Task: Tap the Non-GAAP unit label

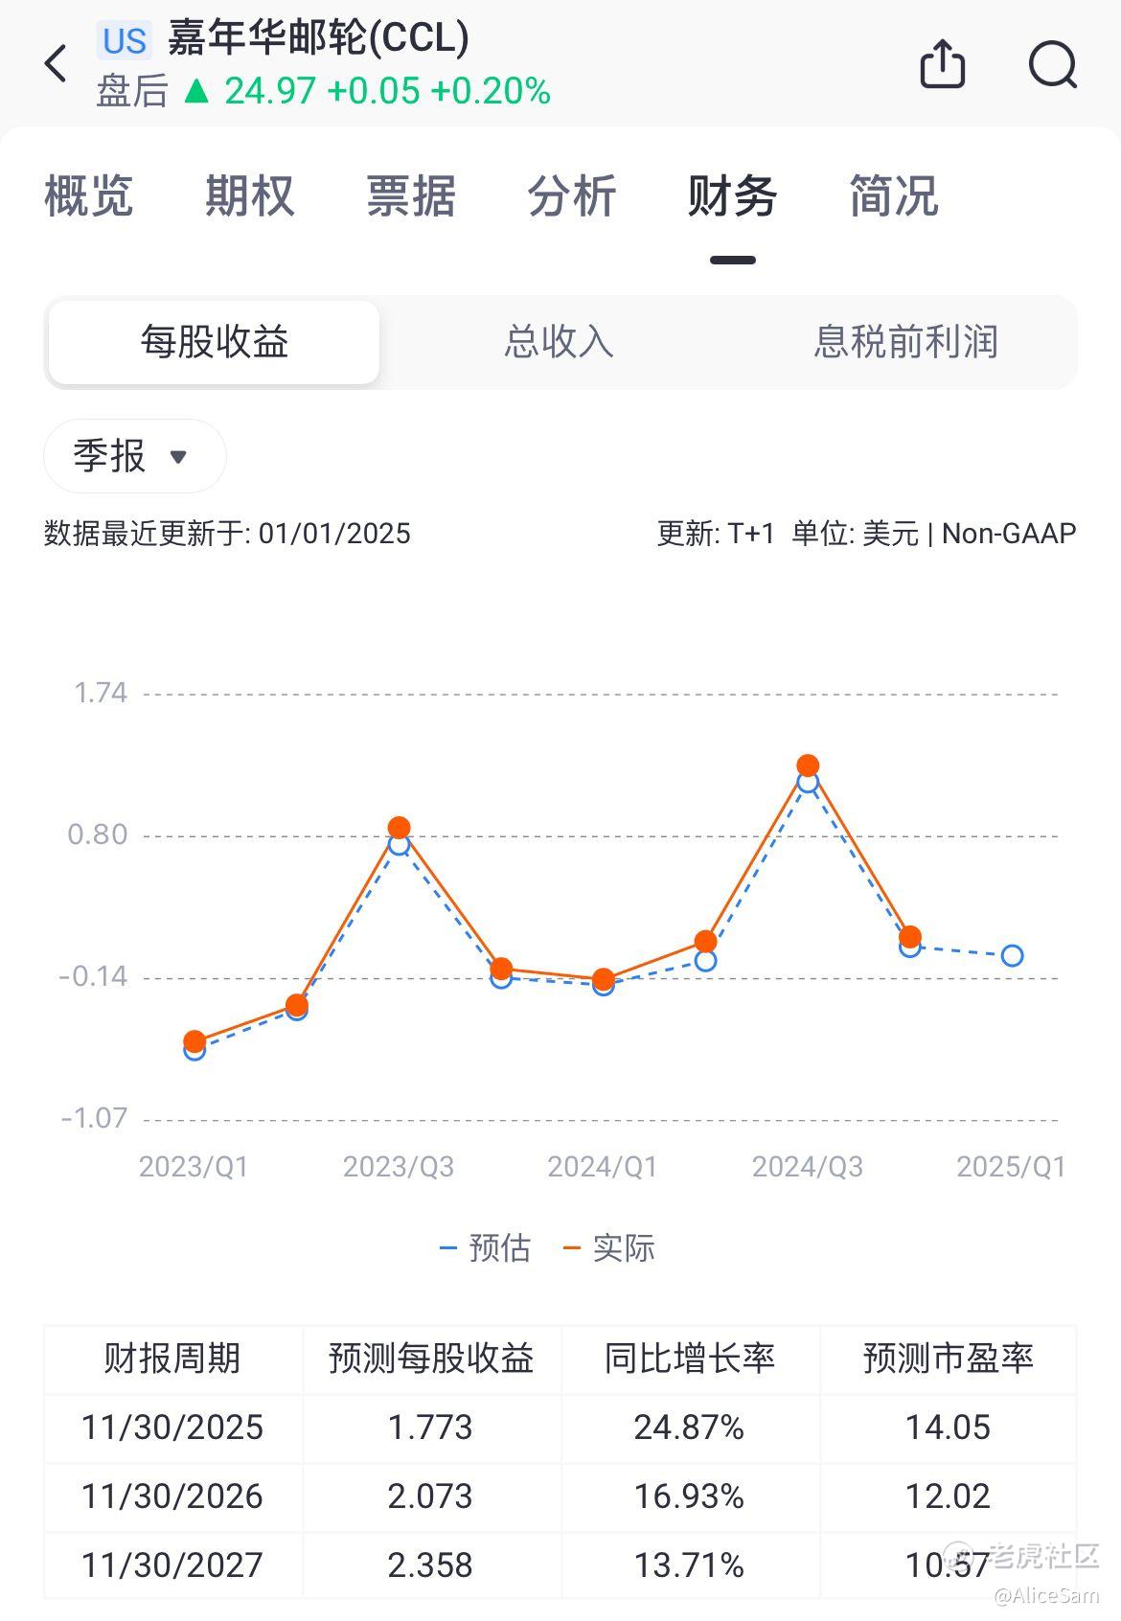Action: tap(1009, 534)
